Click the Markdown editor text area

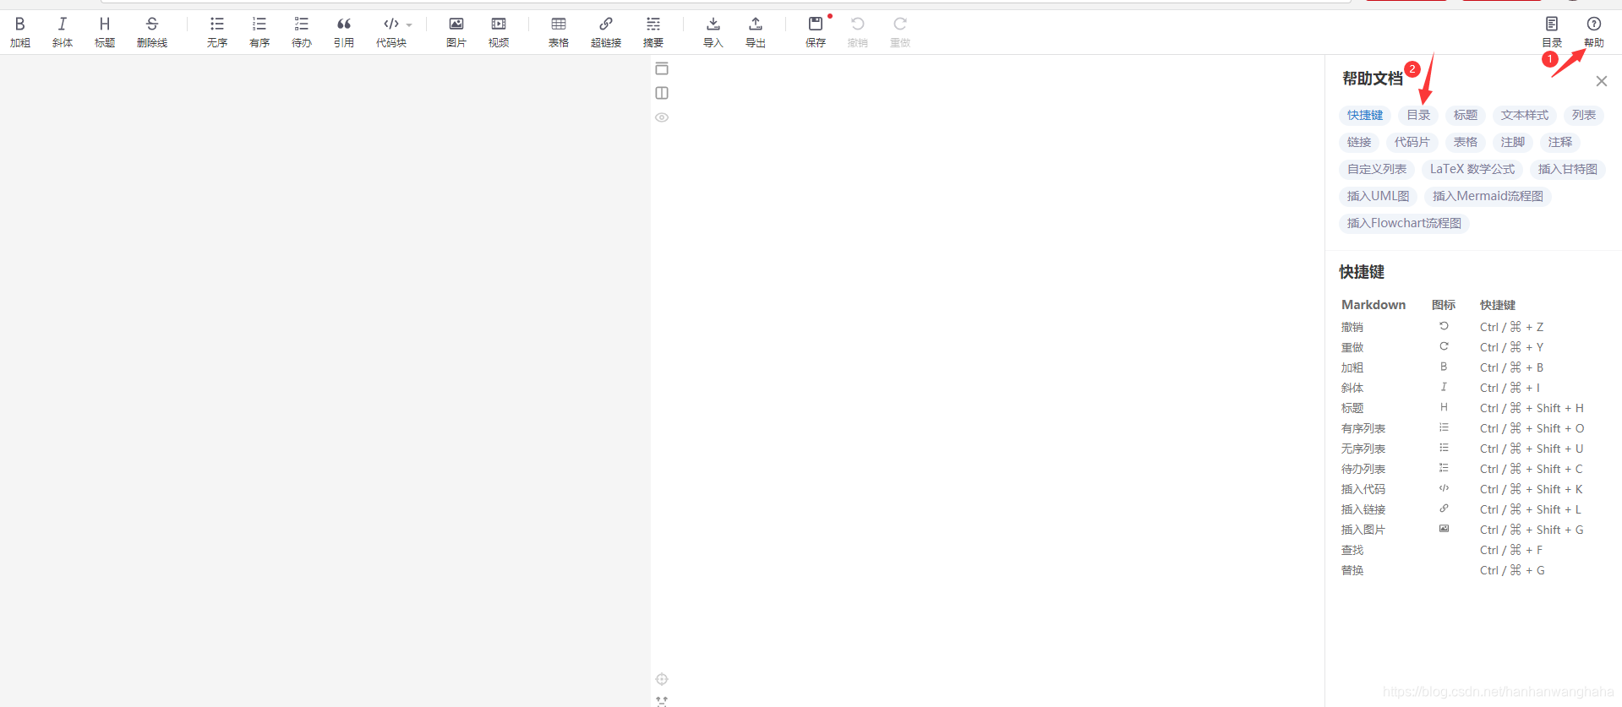point(325,380)
